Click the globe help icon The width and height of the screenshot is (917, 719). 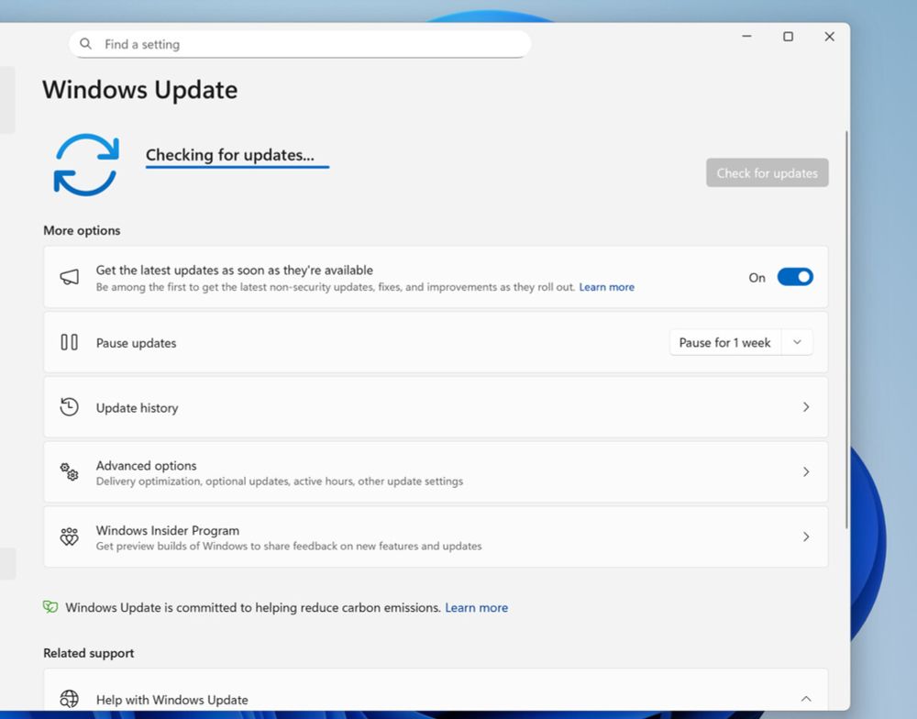(x=69, y=699)
